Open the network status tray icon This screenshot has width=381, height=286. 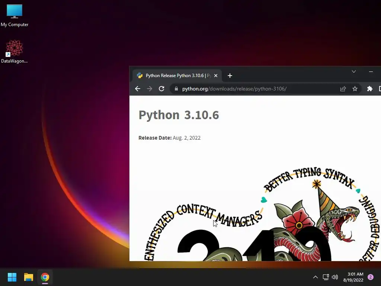pyautogui.click(x=326, y=277)
